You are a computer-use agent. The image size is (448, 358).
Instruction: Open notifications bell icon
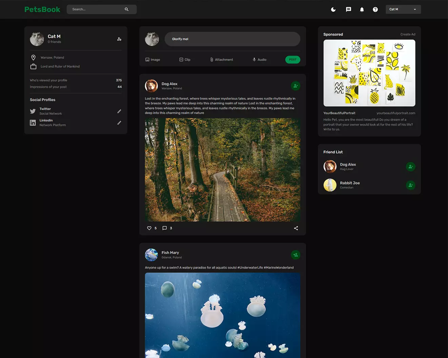(x=362, y=9)
